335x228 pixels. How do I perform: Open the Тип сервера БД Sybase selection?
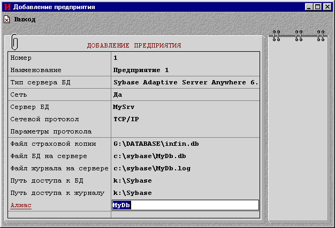pos(185,82)
